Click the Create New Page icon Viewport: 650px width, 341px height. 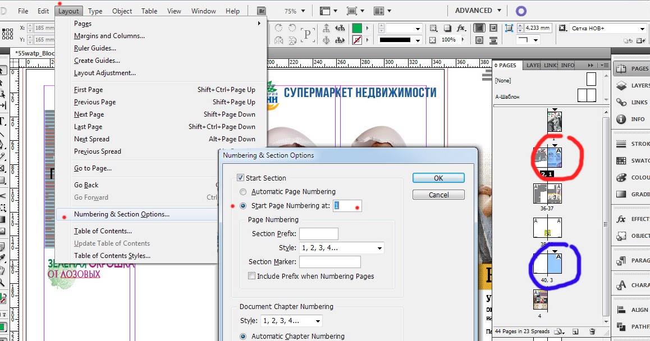tap(575, 331)
